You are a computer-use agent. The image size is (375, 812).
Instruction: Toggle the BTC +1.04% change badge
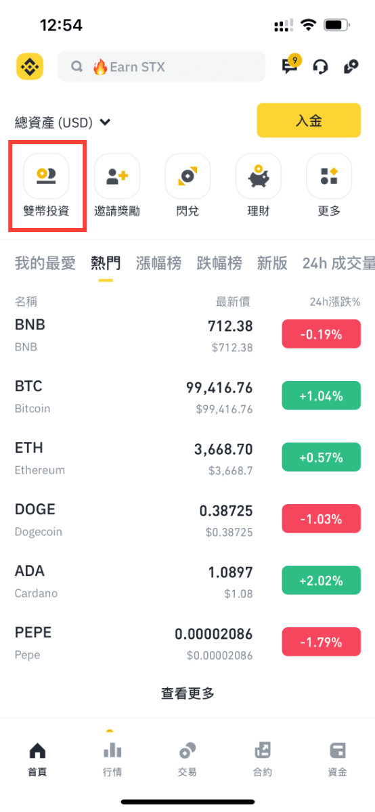click(x=322, y=396)
